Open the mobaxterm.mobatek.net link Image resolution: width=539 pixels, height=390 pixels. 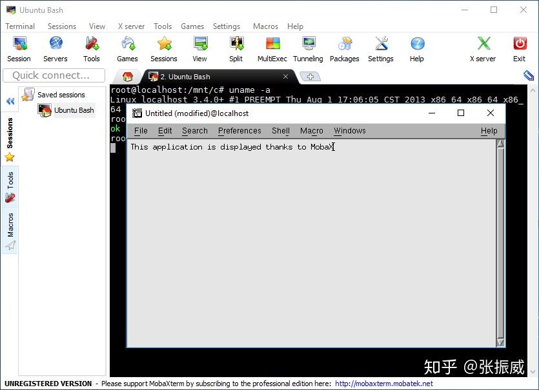384,384
